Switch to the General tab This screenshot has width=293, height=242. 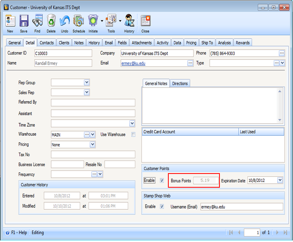coord(15,42)
